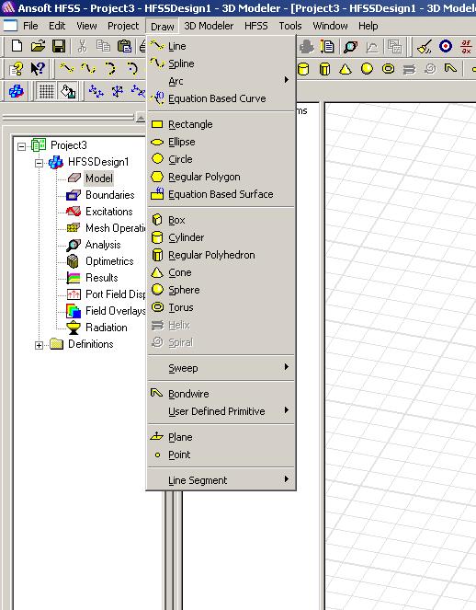
Task: Open the Project menu
Action: tap(123, 26)
